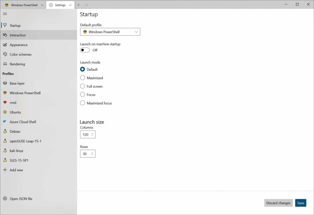Screen dimensions: 314x215
Task: Click the gear icon beside Open JSON file
Action: coord(5,198)
